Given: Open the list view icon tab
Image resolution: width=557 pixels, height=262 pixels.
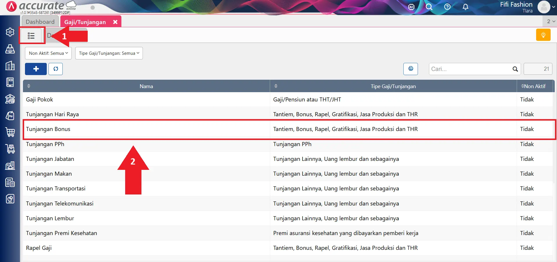Looking at the screenshot, I should point(31,36).
